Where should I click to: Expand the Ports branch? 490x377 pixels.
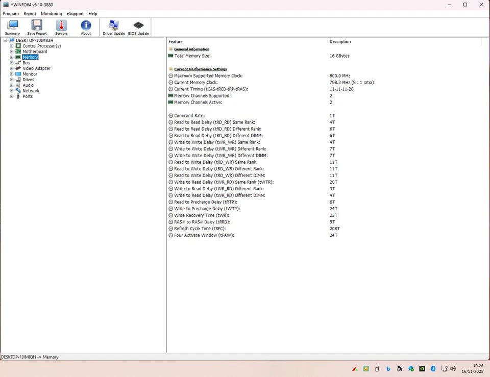12,96
